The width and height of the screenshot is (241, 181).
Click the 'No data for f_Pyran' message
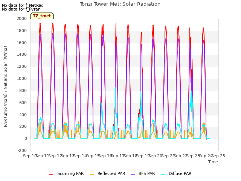tap(21, 9)
